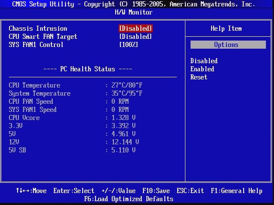Click the ESC:Exit hint in footer
The width and height of the screenshot is (274, 205).
coord(190,191)
